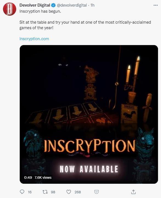
Task: Click the retweet count 98
Action: click(53, 192)
